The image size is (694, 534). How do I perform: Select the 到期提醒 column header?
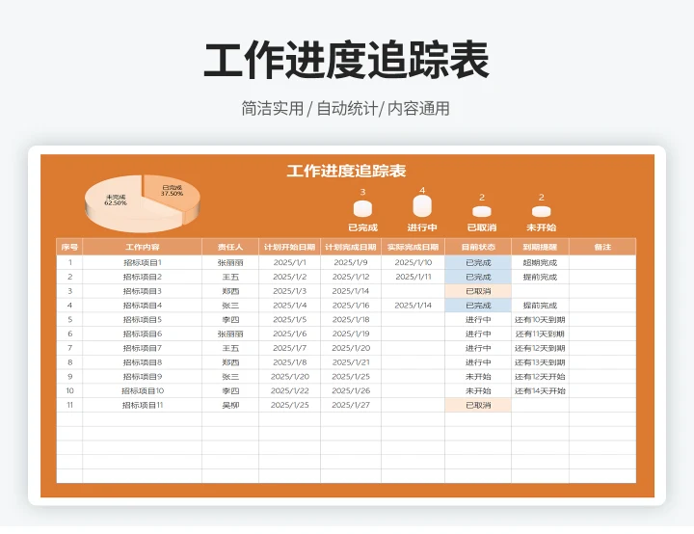[540, 247]
